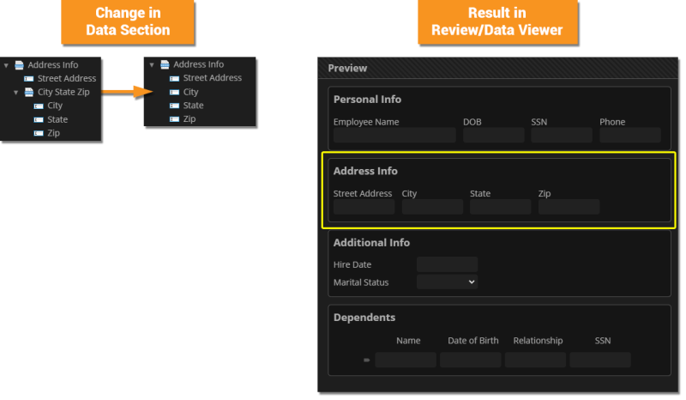Screen dimensions: 686x400
Task: Click the Employee Name label
Action: pos(366,122)
